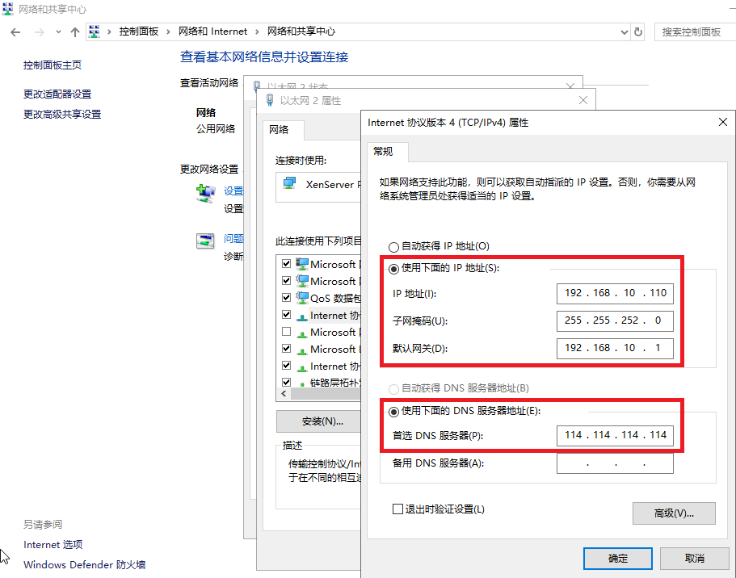
Task: Click the forward arrow icon
Action: [39, 31]
